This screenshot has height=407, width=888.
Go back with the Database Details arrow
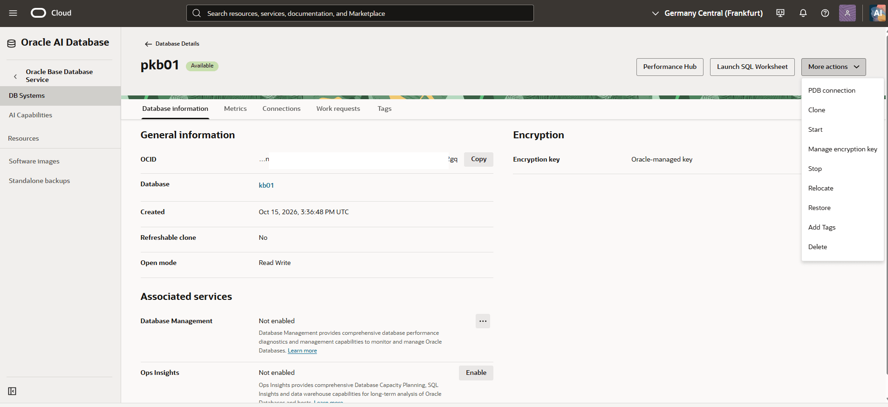149,44
